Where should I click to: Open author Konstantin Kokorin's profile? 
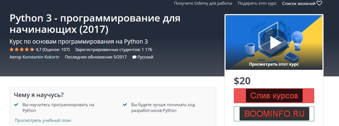41,57
